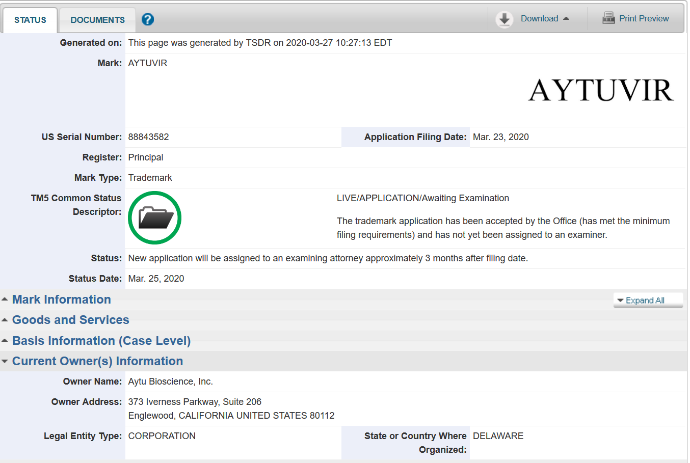Click the Download button label

click(x=539, y=18)
